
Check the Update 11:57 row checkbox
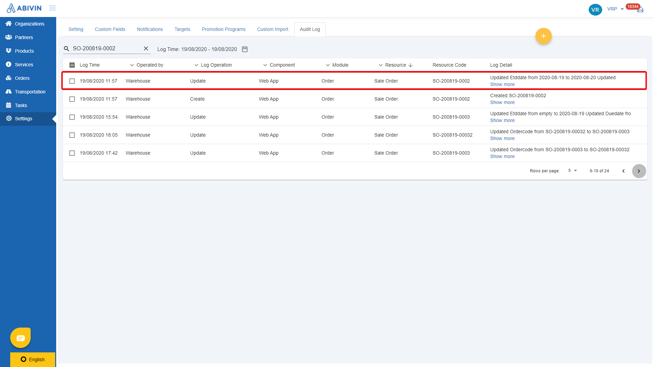point(72,81)
